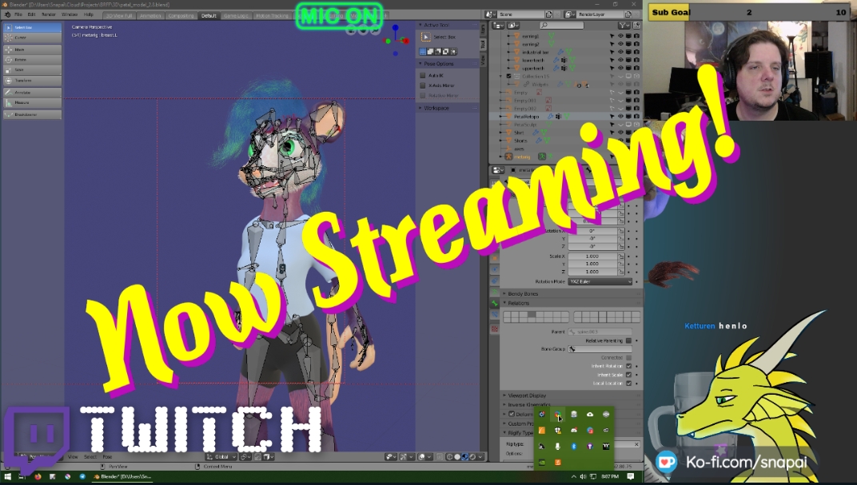Open the Global transform orientation dropdown

tap(221, 456)
